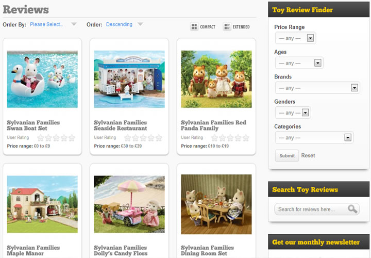Viewport: 371px width, 258px height.
Task: Click the Toy Review Finder heading
Action: click(x=302, y=10)
